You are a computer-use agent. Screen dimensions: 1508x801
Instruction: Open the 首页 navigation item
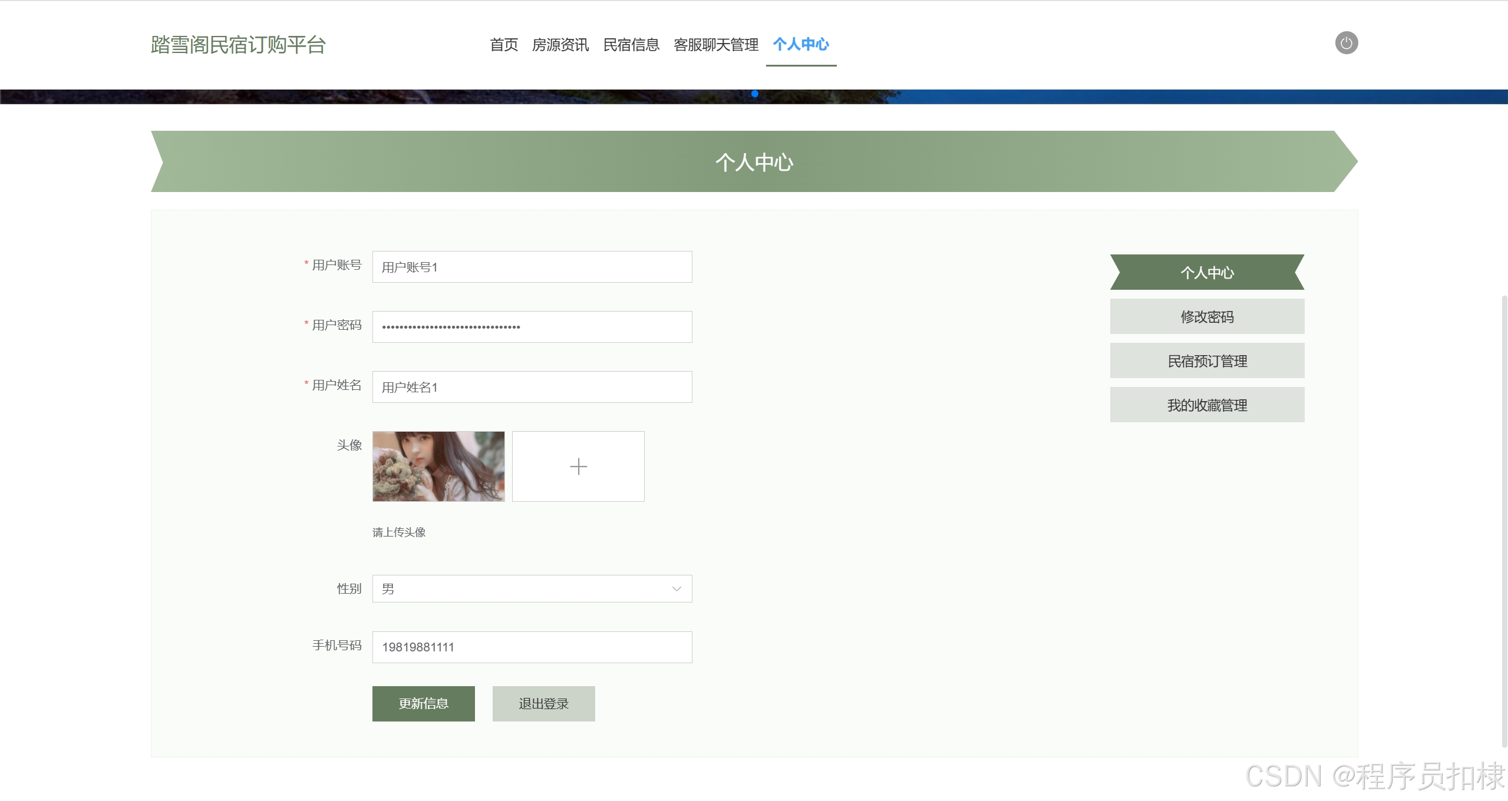504,45
